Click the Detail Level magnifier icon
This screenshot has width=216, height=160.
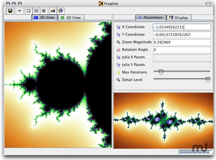pos(118,80)
